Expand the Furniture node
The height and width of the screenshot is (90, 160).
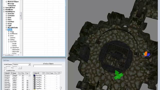click(6, 22)
